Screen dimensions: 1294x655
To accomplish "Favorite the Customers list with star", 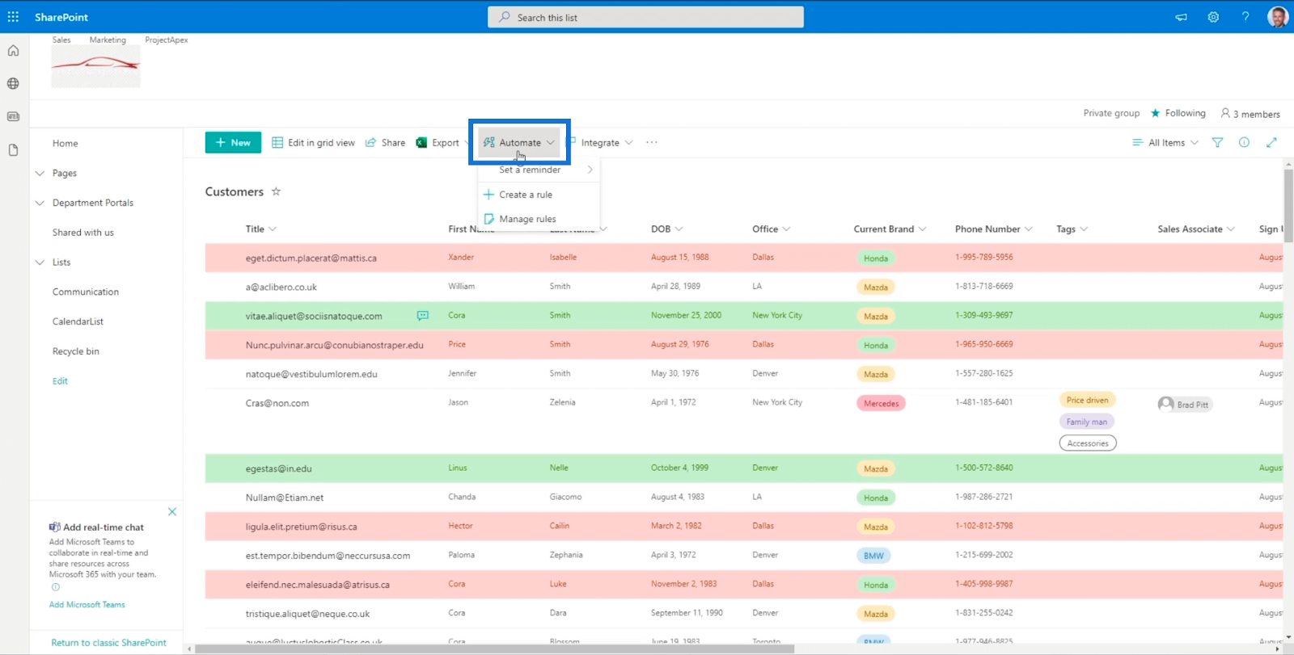I will coord(276,192).
